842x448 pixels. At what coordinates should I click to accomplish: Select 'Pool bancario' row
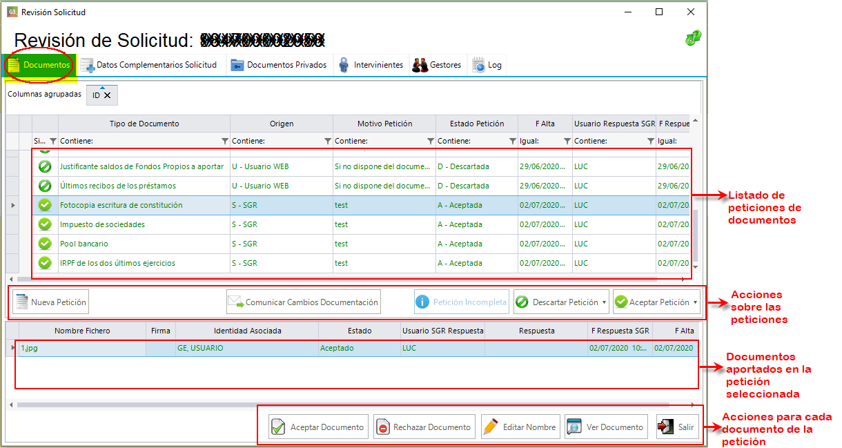362,244
